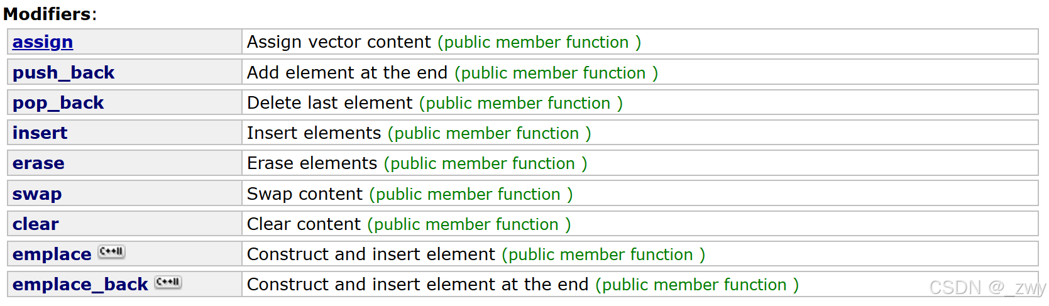Open the erase function link
Image resolution: width=1049 pixels, height=306 pixels.
[x=38, y=163]
